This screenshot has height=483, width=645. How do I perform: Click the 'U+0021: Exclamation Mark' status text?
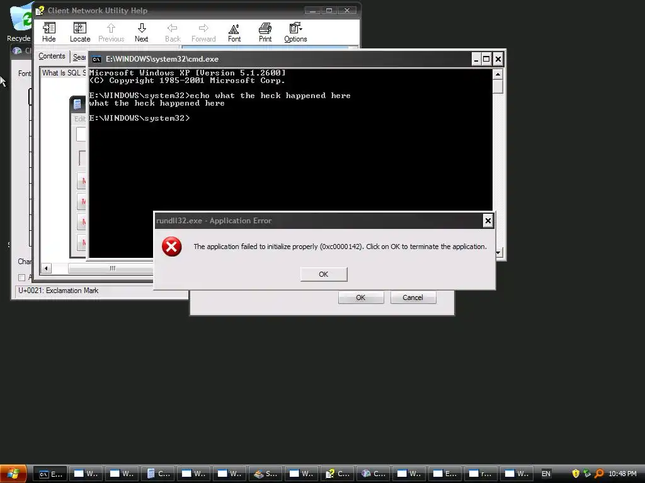pos(58,291)
